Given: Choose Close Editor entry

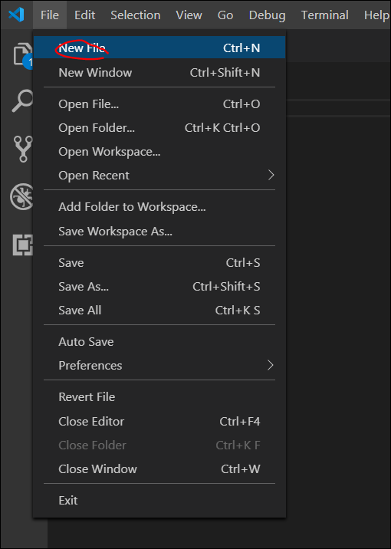Looking at the screenshot, I should [159, 421].
